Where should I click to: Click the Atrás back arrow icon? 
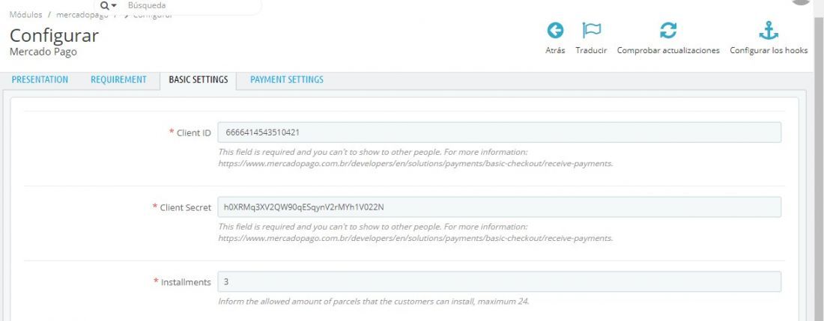(x=555, y=31)
